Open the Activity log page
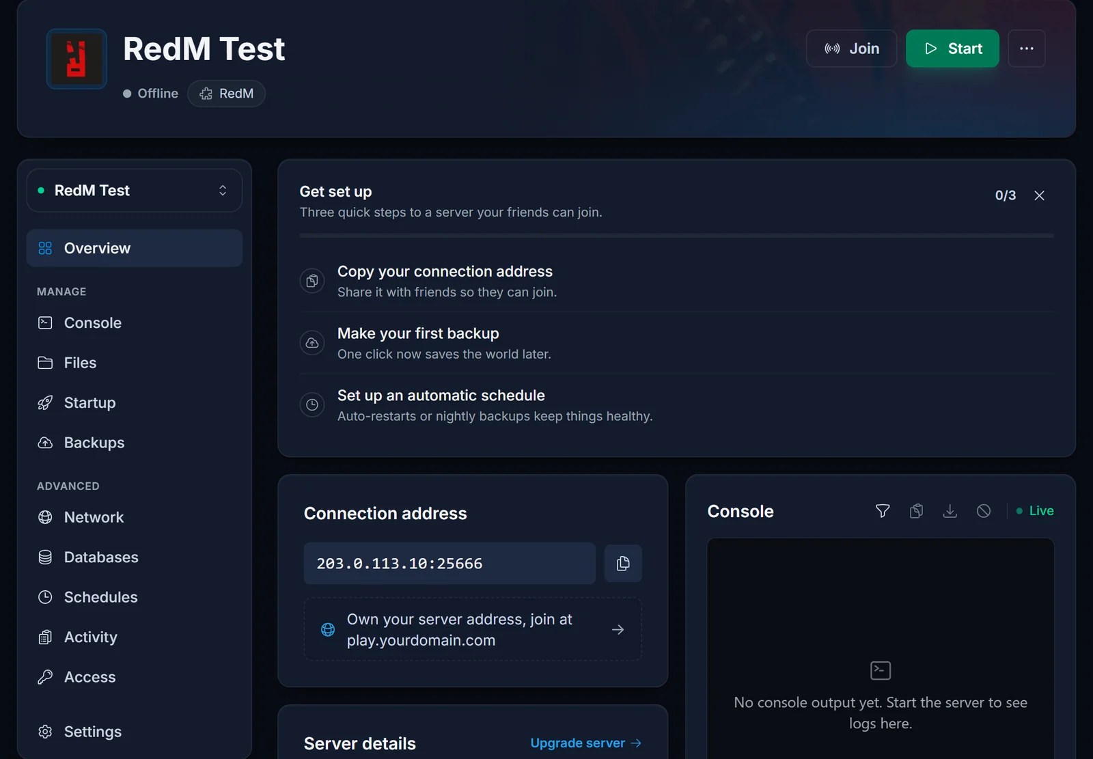The image size is (1093, 759). [135, 637]
